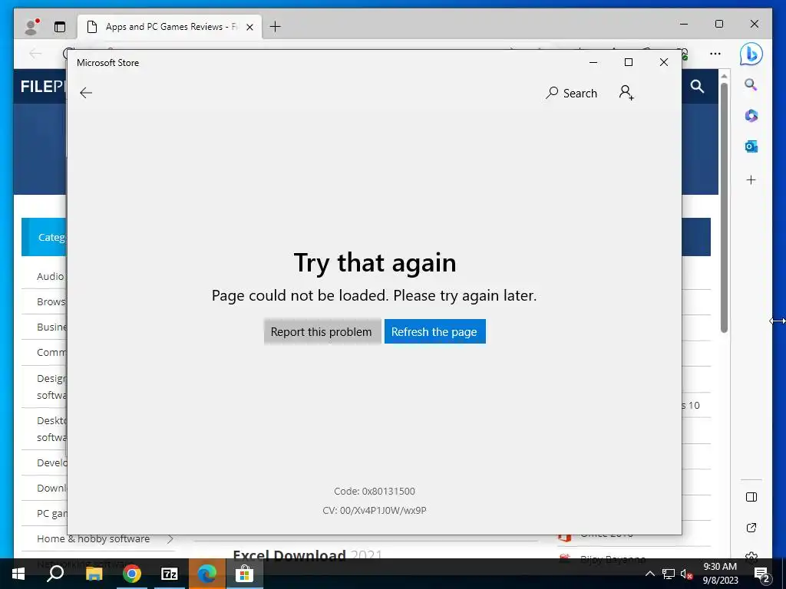
Task: Open Microsoft 365 sidebar icon
Action: tap(751, 116)
